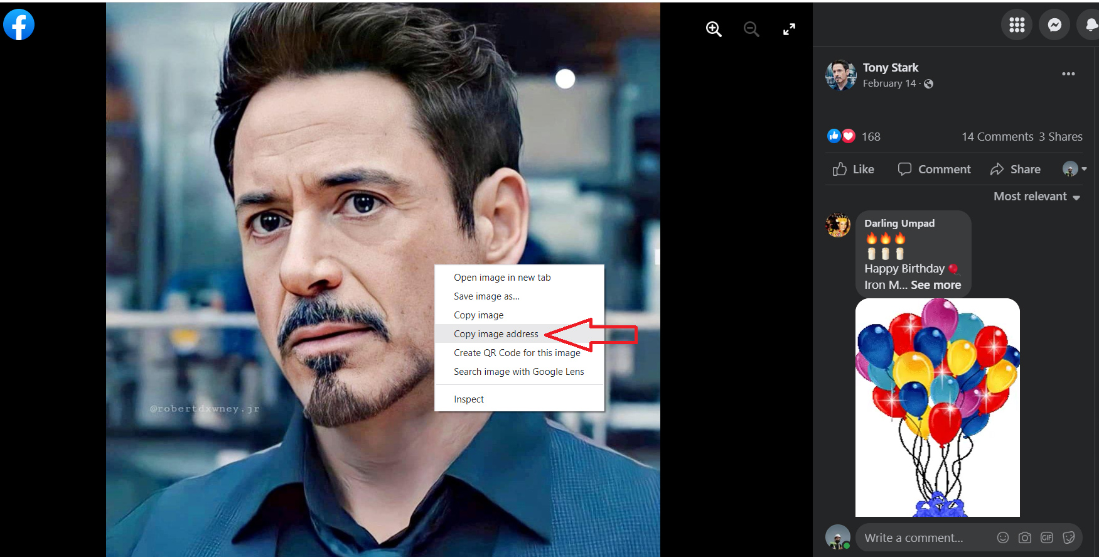Open the Most relevant sorting dropdown
This screenshot has height=557, width=1099.
click(x=1037, y=197)
